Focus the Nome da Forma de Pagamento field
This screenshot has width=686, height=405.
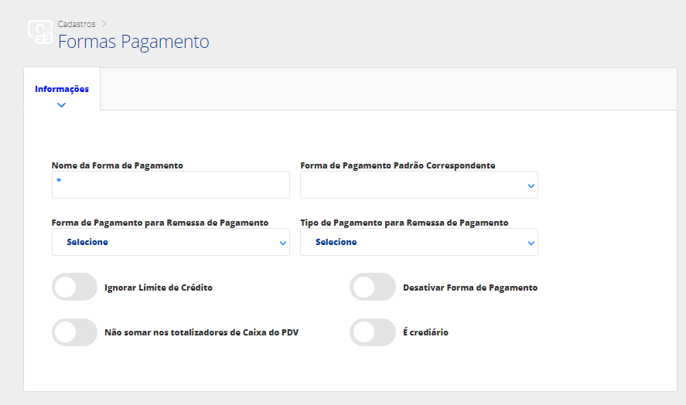pos(171,185)
